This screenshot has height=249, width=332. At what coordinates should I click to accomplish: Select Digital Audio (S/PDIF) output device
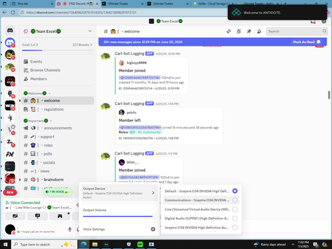pos(201,218)
